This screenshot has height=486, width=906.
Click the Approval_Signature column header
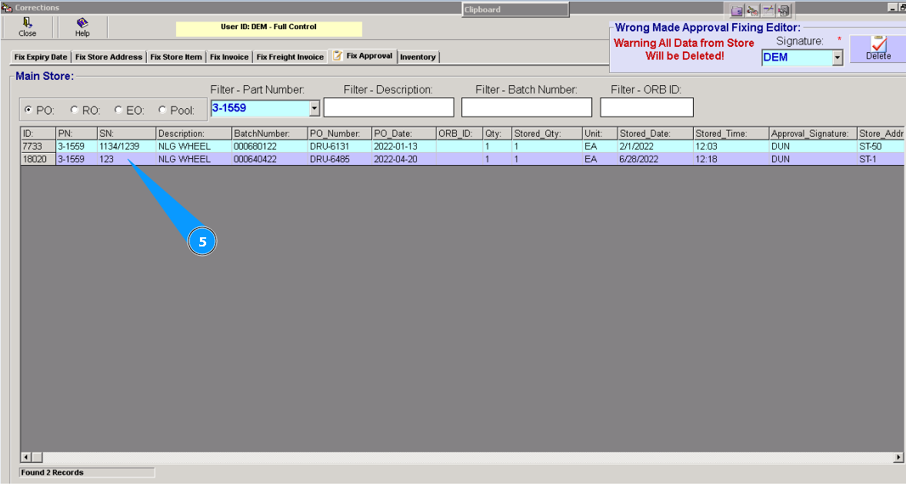pyautogui.click(x=812, y=134)
